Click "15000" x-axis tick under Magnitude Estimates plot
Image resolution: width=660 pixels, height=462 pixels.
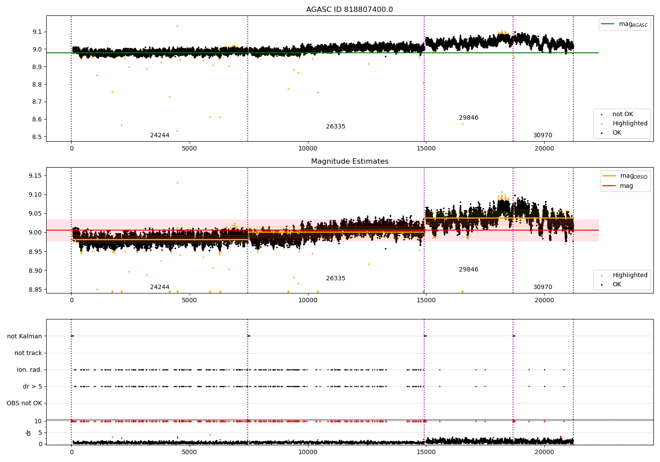point(426,301)
